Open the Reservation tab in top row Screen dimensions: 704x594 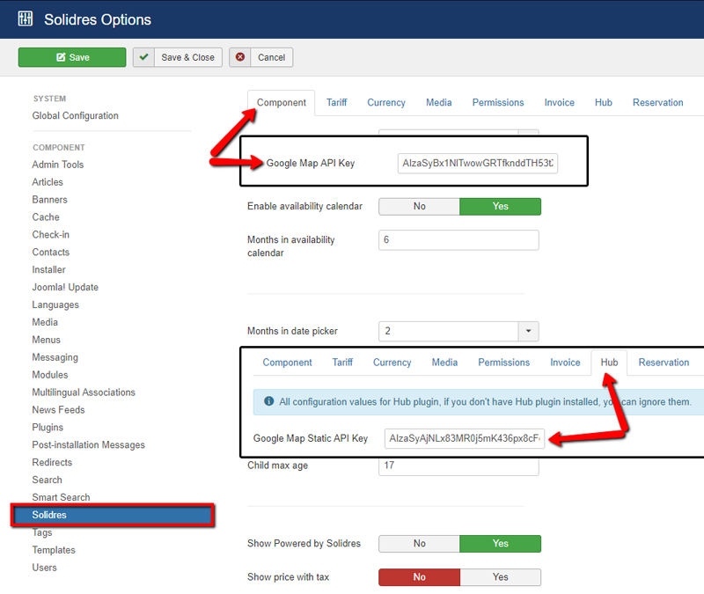(657, 103)
